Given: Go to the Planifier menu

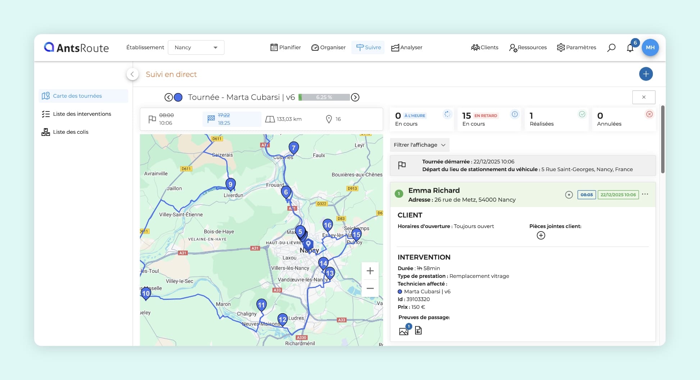Looking at the screenshot, I should 286,47.
